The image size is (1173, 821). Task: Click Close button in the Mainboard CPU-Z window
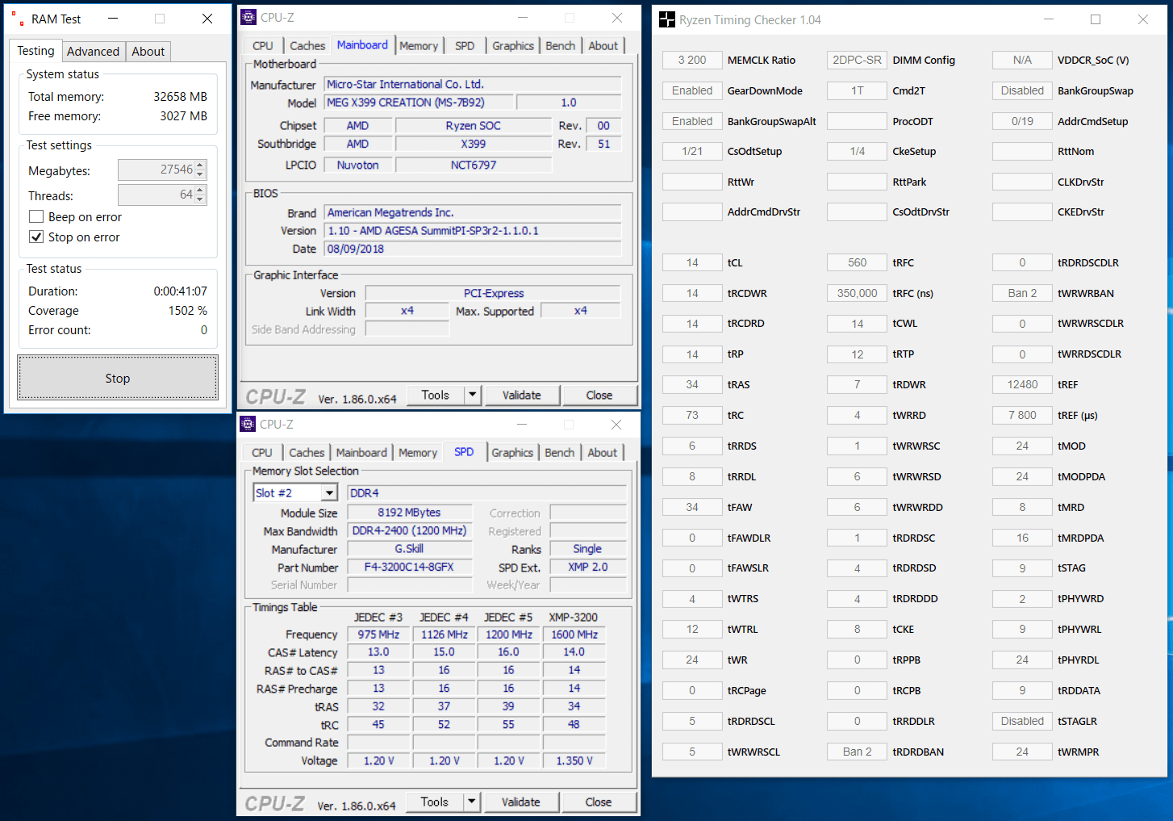coord(599,395)
